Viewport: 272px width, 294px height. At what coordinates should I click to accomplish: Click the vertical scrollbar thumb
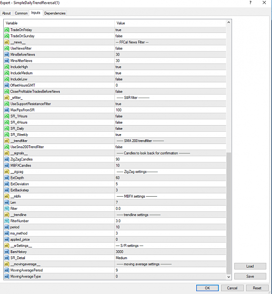(229, 213)
